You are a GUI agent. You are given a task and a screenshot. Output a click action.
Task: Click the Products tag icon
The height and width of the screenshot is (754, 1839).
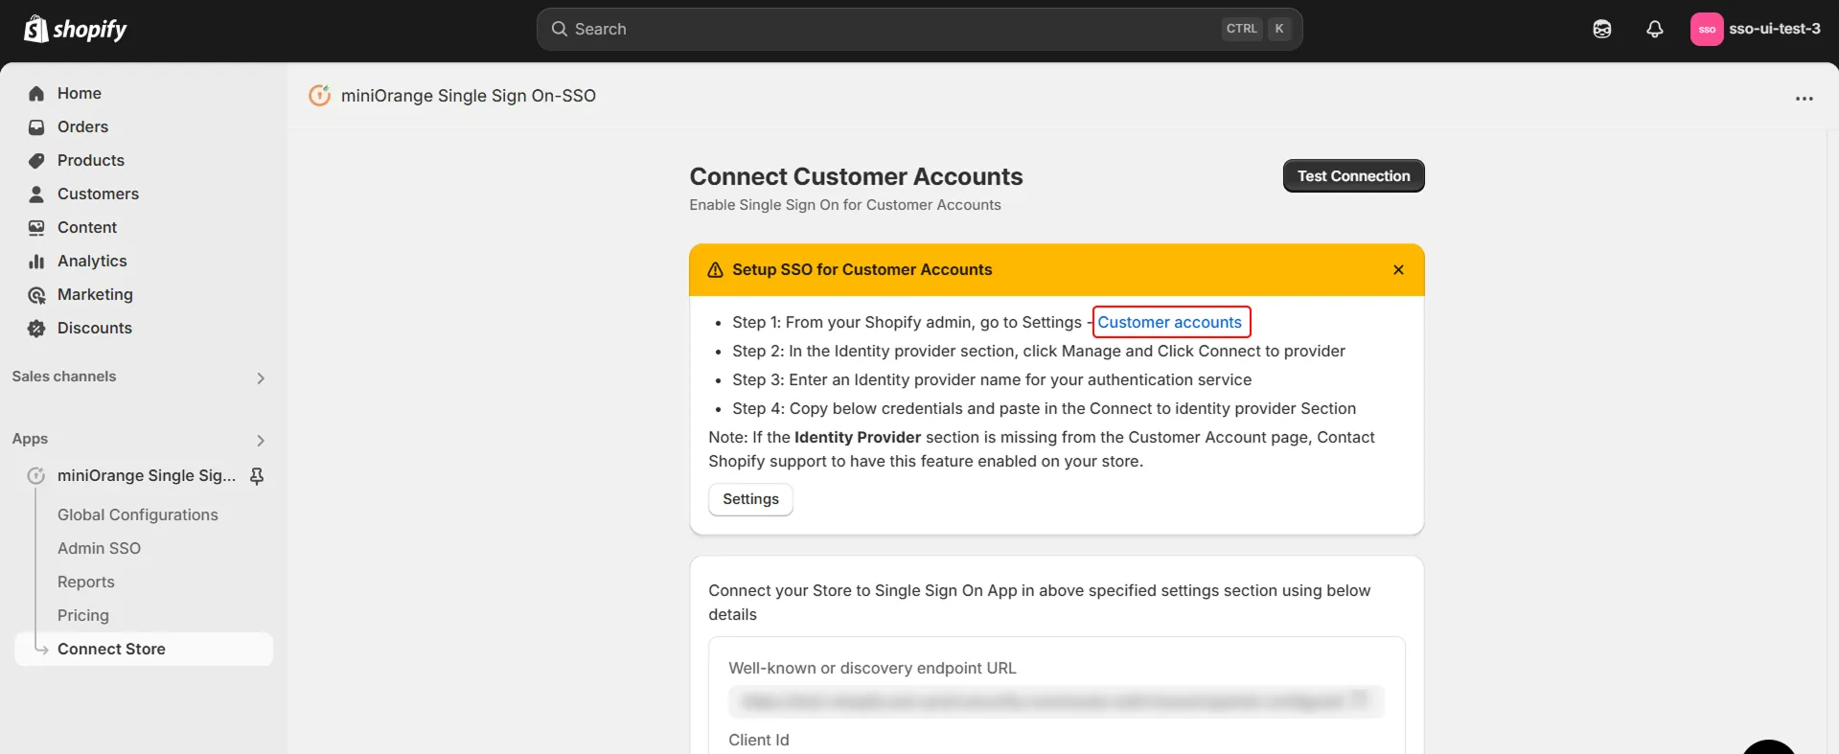(x=36, y=160)
